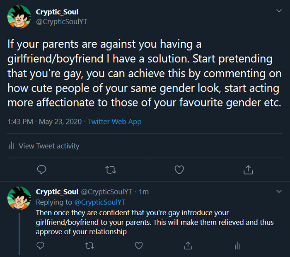The height and width of the screenshot is (257, 290).
Task: Open the View Tweet activity link
Action: pyautogui.click(x=49, y=146)
